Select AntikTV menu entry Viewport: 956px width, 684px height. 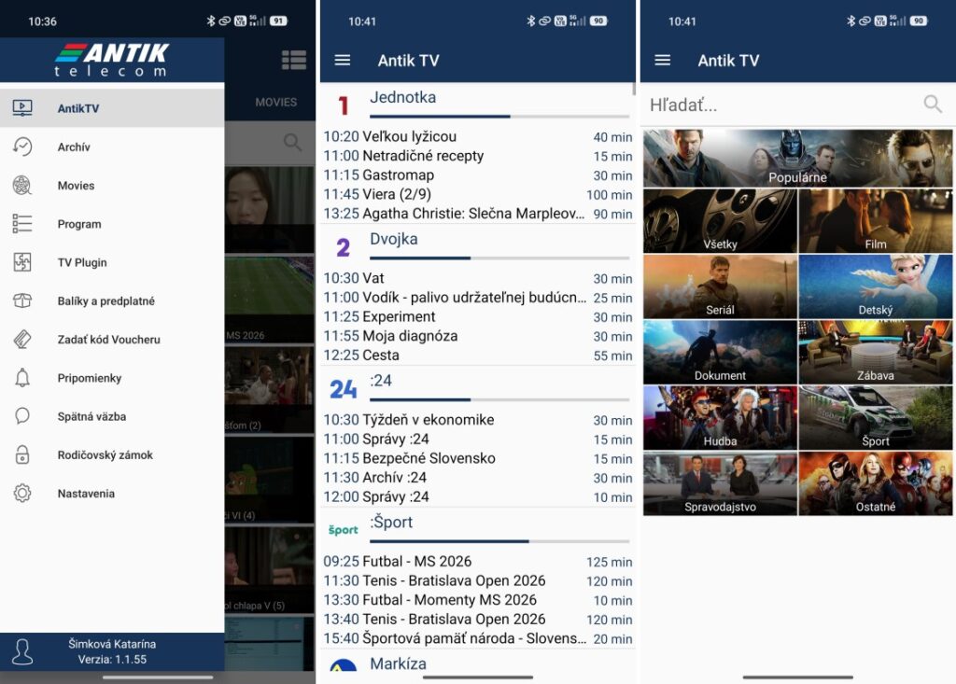pyautogui.click(x=112, y=108)
